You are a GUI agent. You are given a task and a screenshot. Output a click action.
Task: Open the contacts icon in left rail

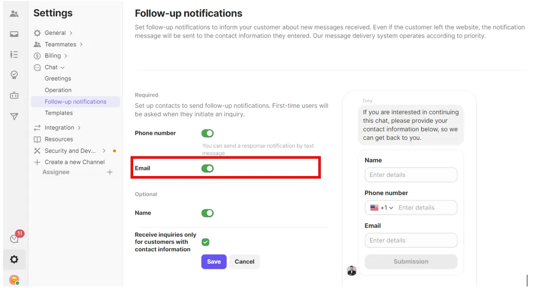[x=14, y=14]
